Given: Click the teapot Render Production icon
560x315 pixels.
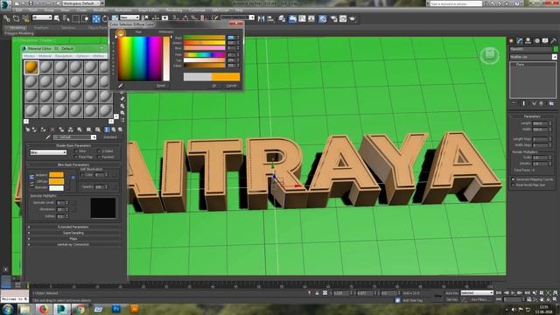Looking at the screenshot, I should click(x=353, y=18).
